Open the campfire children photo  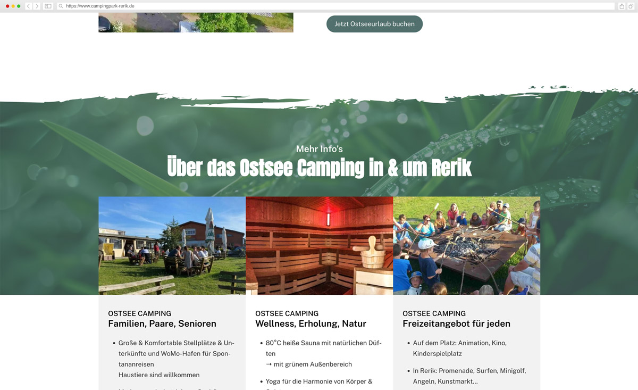tap(466, 246)
